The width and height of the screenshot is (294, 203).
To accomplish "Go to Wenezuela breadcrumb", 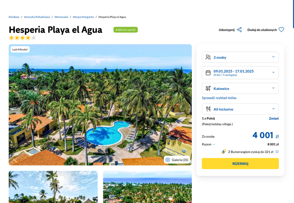I will (x=61, y=17).
